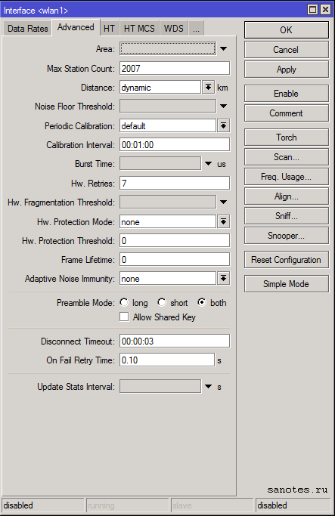
Task: Focus the Max Station Count field
Action: tap(175, 68)
